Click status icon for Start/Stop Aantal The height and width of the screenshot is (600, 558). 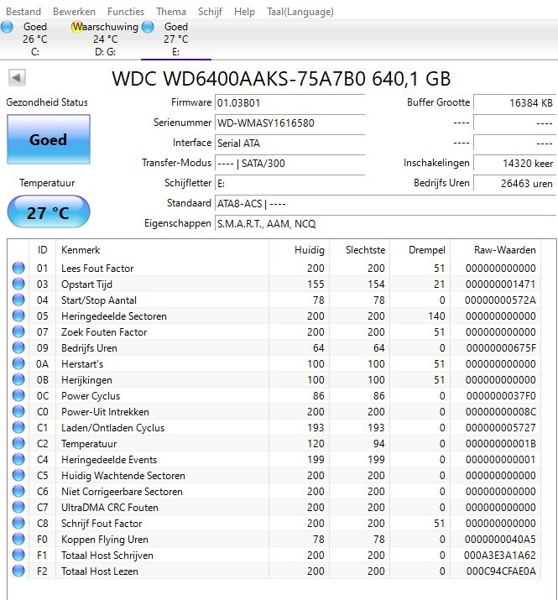coord(18,300)
